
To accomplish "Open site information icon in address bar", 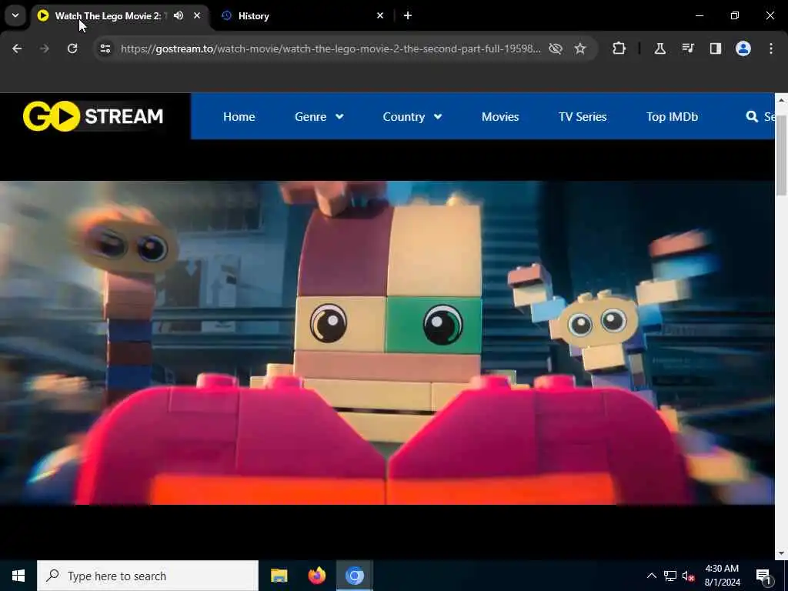I will pos(105,48).
